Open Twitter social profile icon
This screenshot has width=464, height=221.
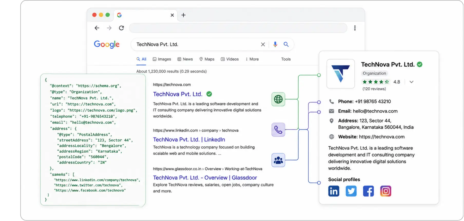[x=351, y=191]
